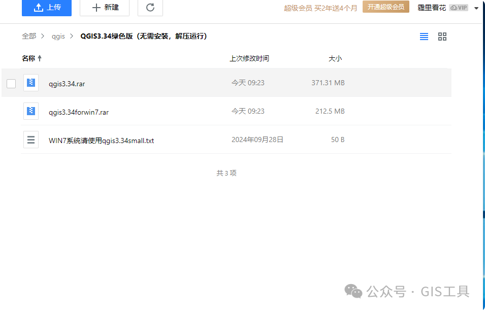Click the 超级会员 买2年送4个月 promo link

click(320, 8)
